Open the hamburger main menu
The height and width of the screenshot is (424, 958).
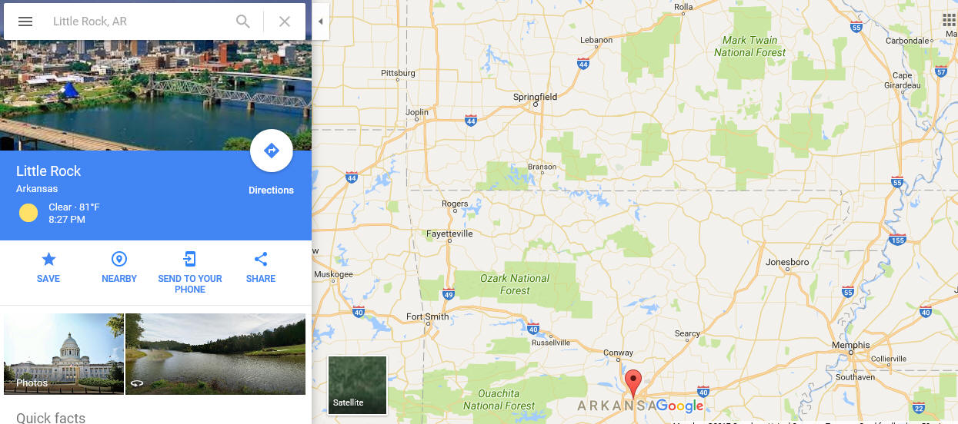pyautogui.click(x=25, y=22)
